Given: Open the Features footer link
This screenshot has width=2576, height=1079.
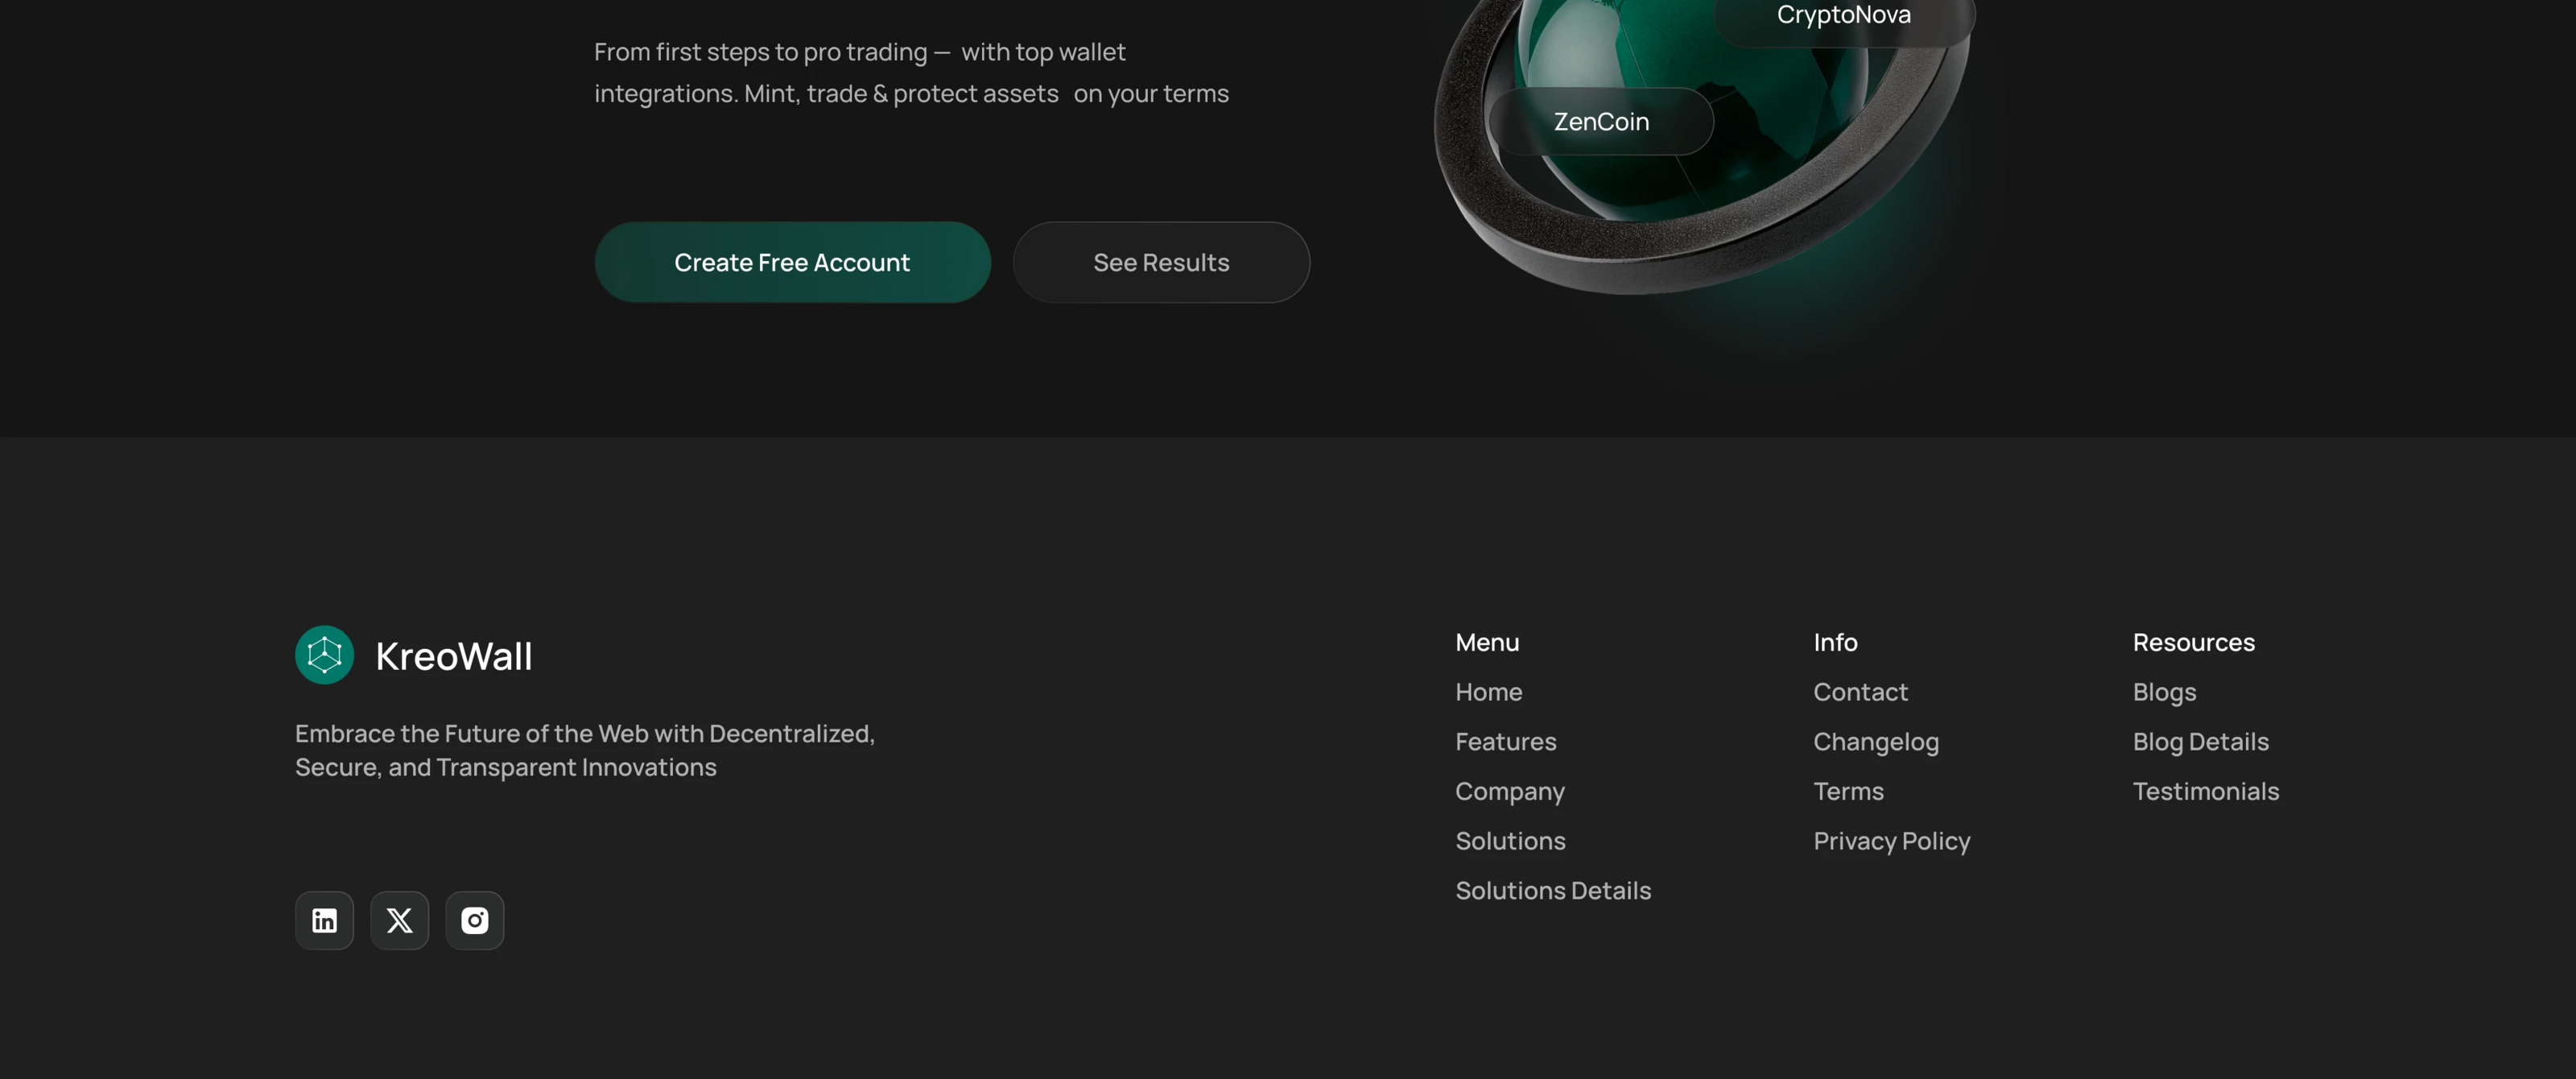Looking at the screenshot, I should click(1505, 741).
